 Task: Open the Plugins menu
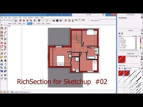(x=37, y=18)
